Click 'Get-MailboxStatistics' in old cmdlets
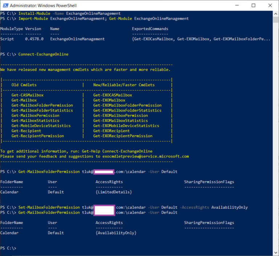Screen dimensions: 279x256 [x=35, y=121]
